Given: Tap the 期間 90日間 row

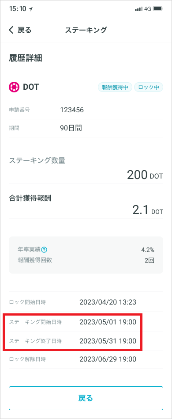Looking at the screenshot, I should tap(86, 128).
